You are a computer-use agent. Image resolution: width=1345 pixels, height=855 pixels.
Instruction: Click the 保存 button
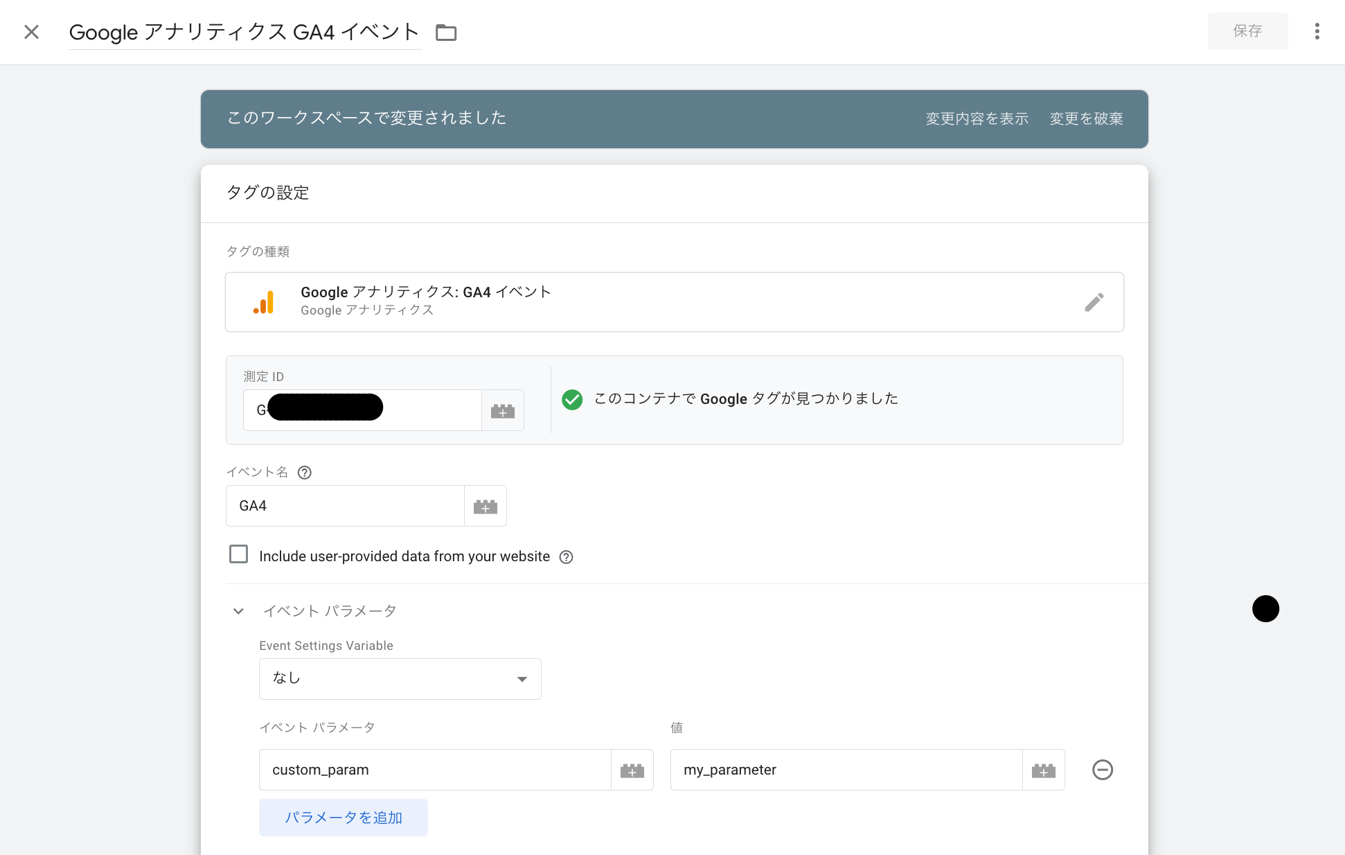(1247, 30)
